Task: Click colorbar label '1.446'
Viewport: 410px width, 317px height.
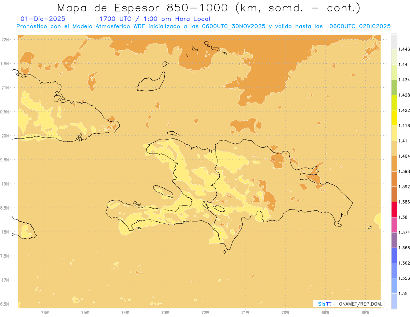Action: click(x=404, y=49)
